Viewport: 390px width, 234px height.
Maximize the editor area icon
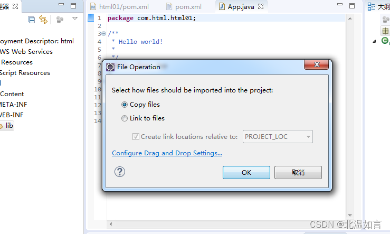click(x=352, y=6)
